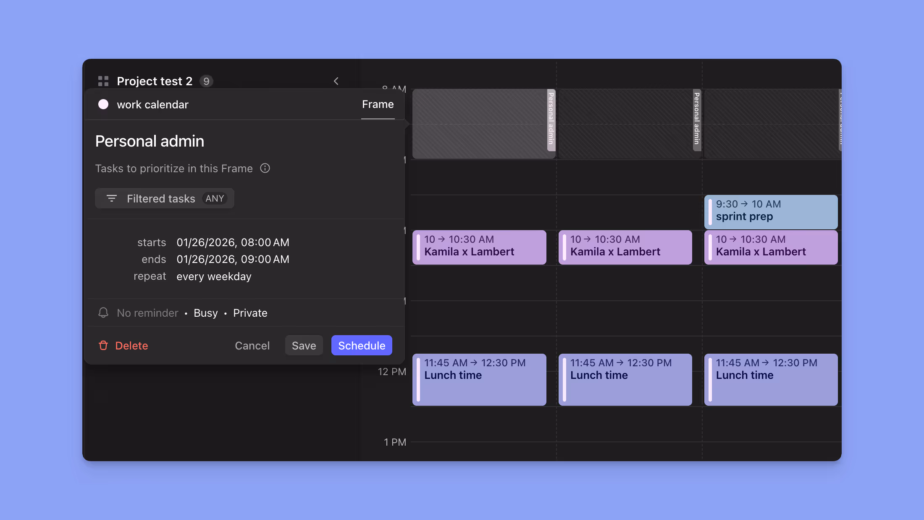
Task: Save the Personal admin event
Action: point(304,345)
